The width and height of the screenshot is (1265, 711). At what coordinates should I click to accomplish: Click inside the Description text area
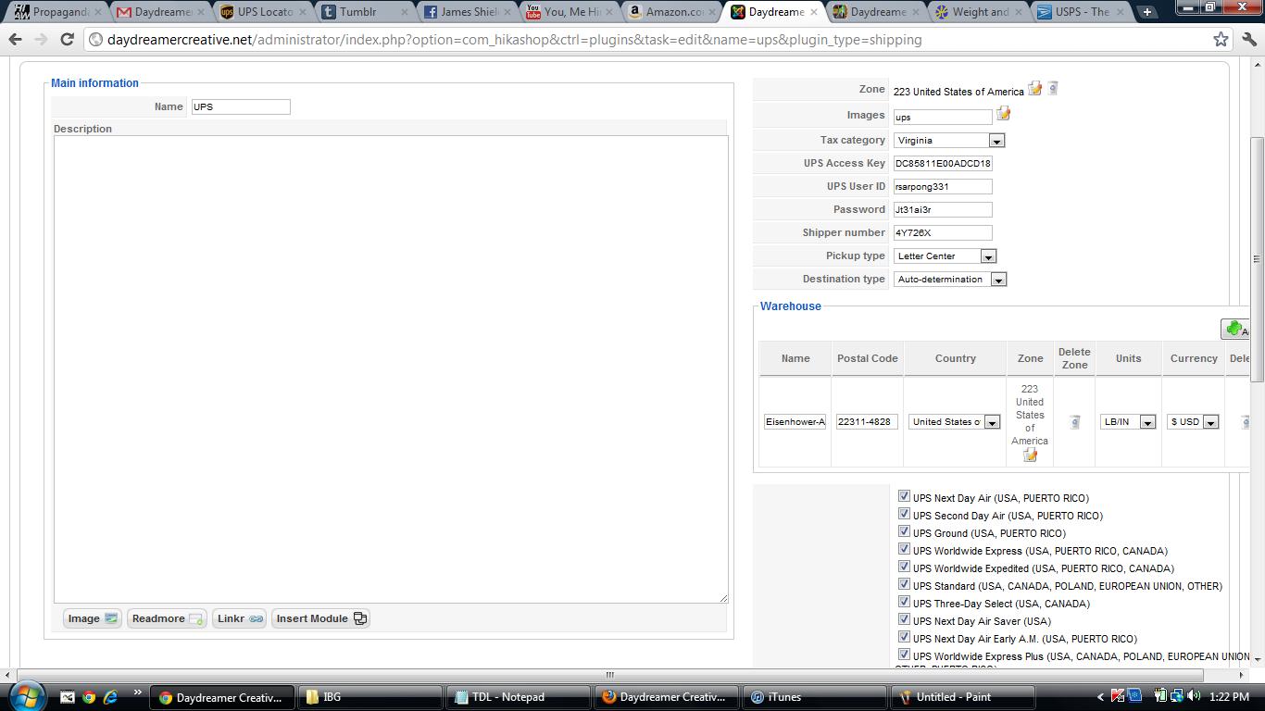pyautogui.click(x=391, y=369)
